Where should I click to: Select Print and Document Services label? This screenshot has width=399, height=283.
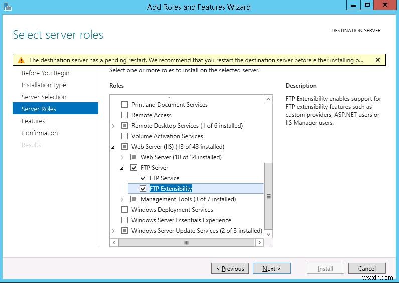pyautogui.click(x=170, y=104)
